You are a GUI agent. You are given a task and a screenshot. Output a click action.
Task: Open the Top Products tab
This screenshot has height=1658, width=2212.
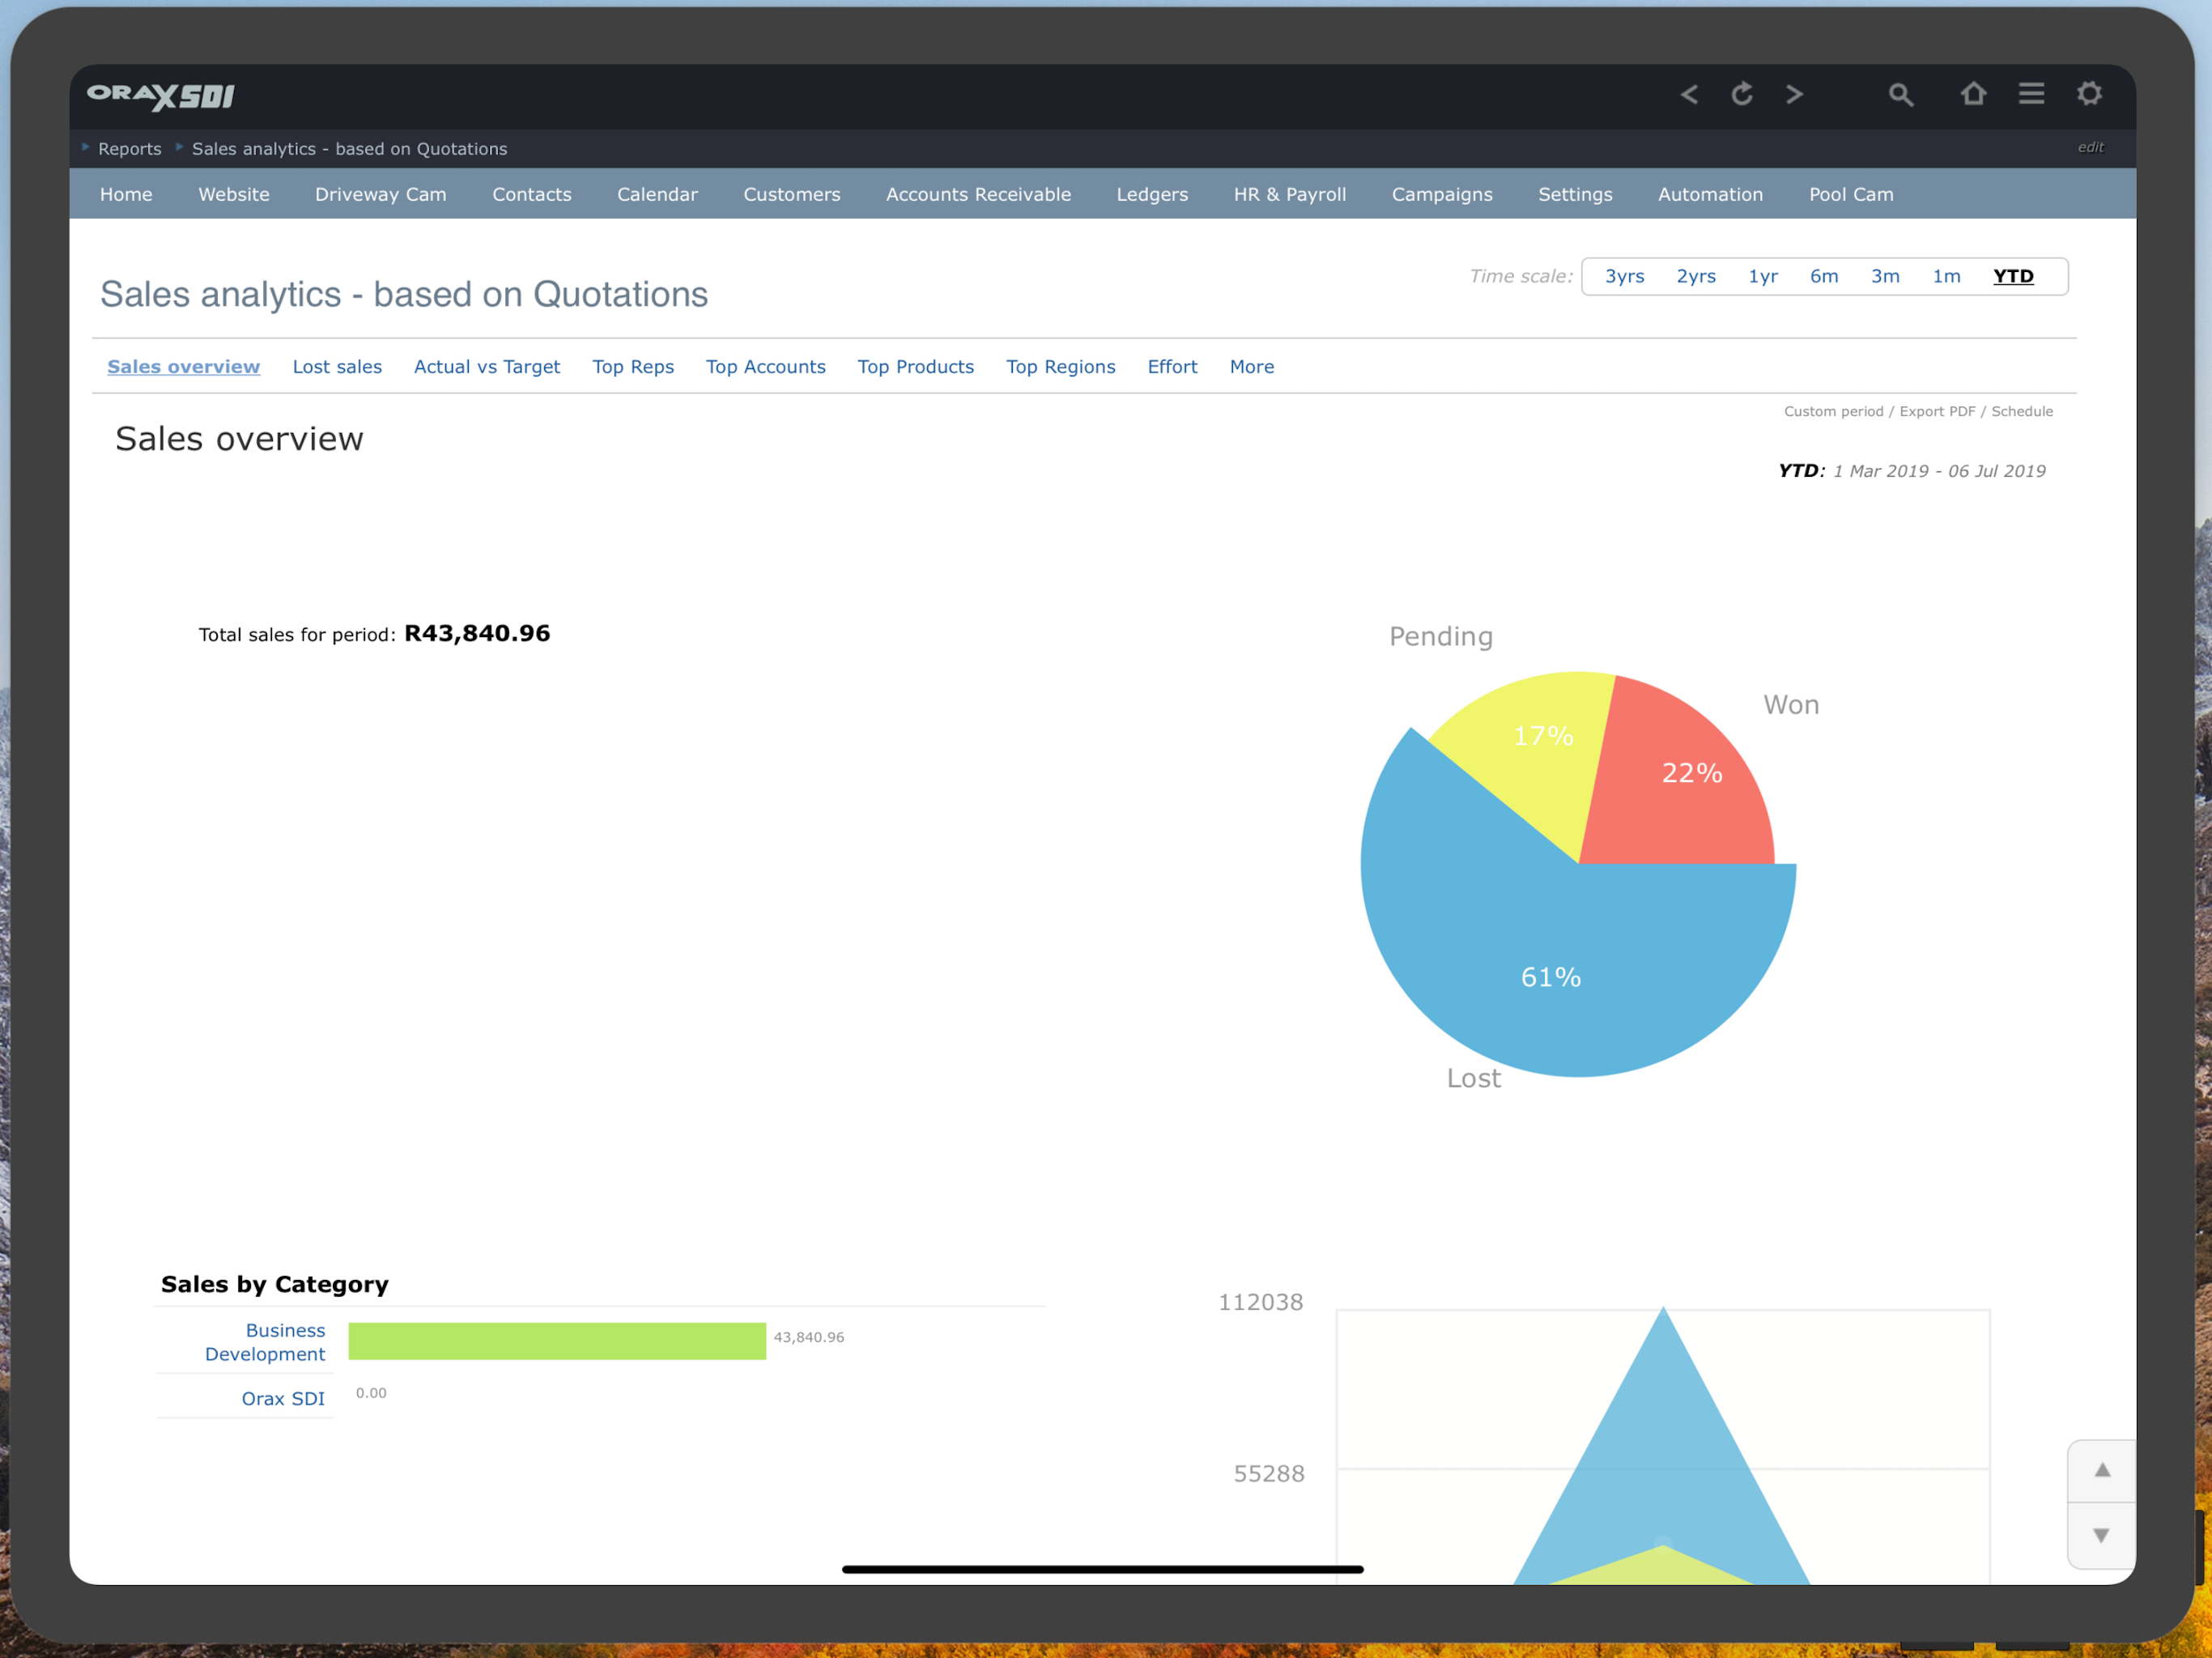click(x=916, y=367)
